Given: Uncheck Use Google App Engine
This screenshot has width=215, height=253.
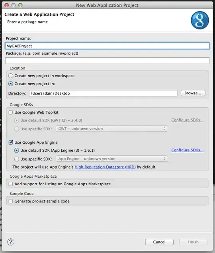Looking at the screenshot, I should (x=11, y=142).
